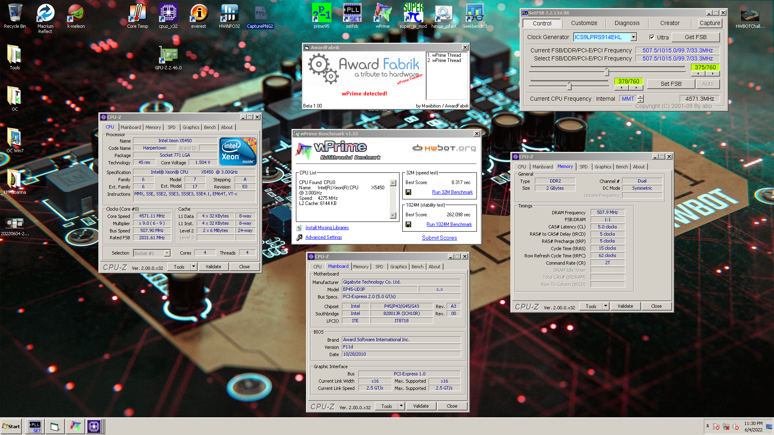Viewport: 774px width, 435px height.
Task: Click the Windows Start button
Action: (11, 427)
